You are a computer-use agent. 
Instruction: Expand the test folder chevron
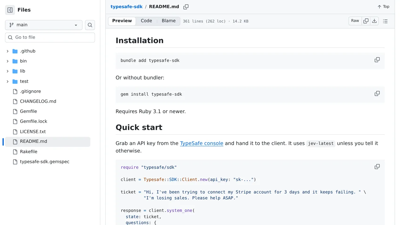(7, 81)
